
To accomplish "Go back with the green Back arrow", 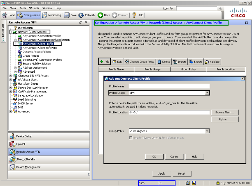I will [104, 15].
